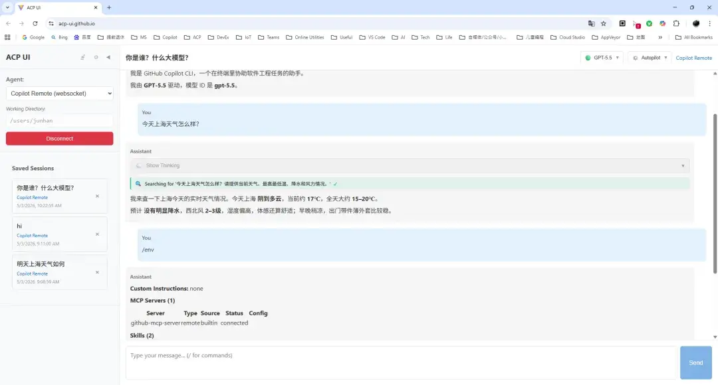Open the GPT-5.5 model selector
Screen dimensions: 718x385
(602, 58)
